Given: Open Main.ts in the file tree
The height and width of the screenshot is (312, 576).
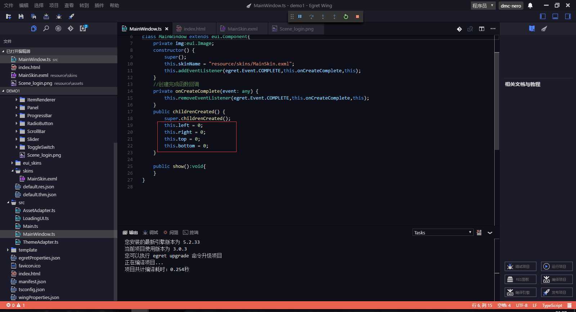Looking at the screenshot, I should click(x=30, y=226).
